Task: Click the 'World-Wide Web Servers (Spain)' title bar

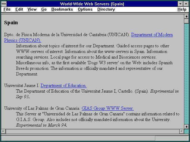Action: pos(92,4)
